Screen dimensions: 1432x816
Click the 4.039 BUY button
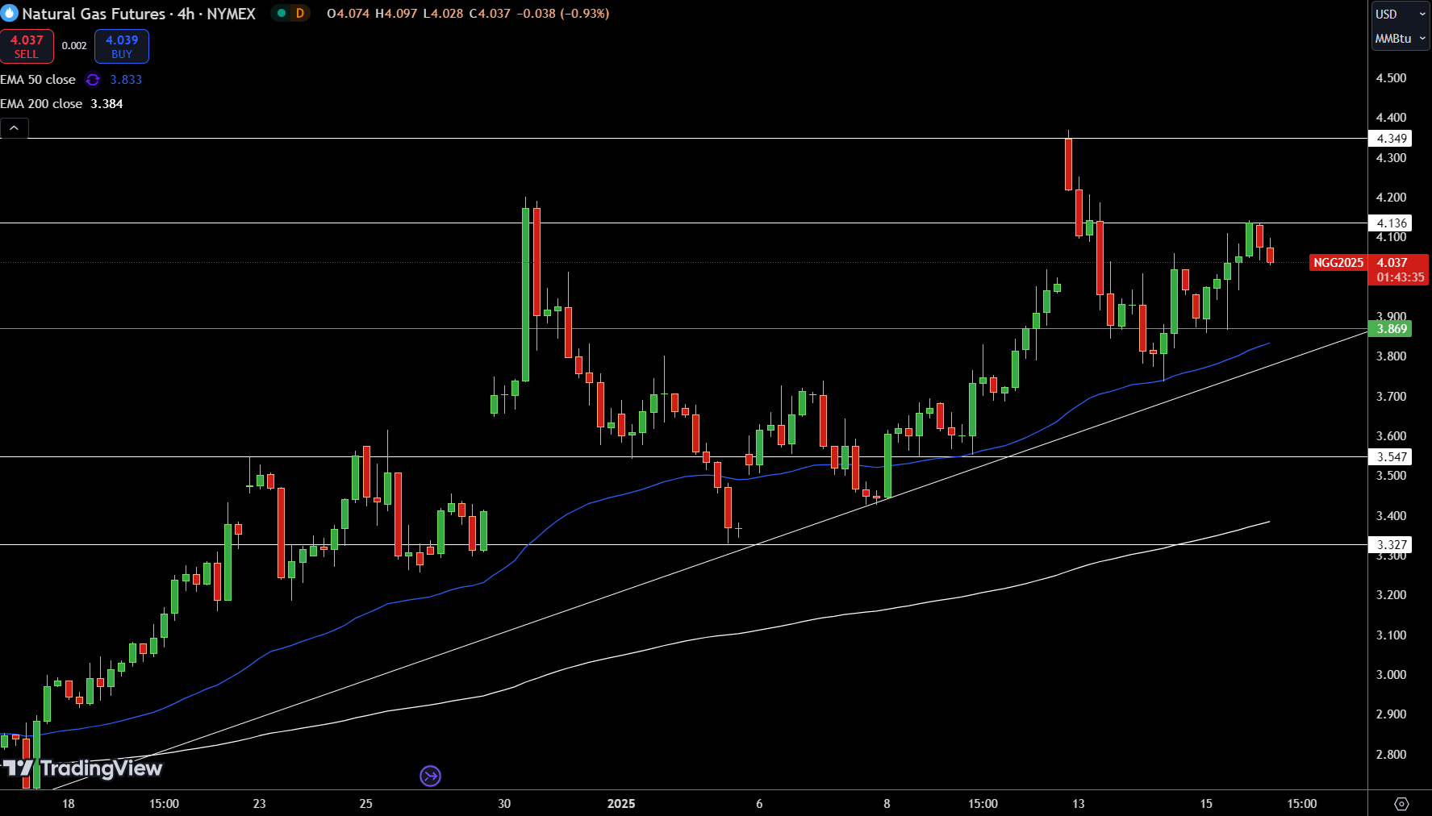coord(122,46)
